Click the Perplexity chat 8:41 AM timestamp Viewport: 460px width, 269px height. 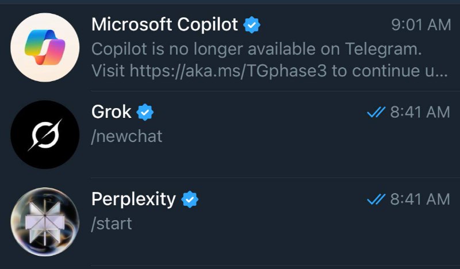click(420, 199)
